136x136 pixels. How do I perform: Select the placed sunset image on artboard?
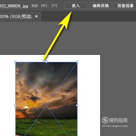pyautogui.click(x=46, y=99)
